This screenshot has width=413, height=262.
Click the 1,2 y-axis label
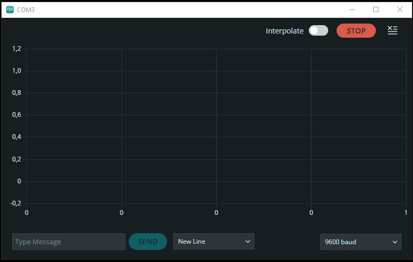pos(16,49)
